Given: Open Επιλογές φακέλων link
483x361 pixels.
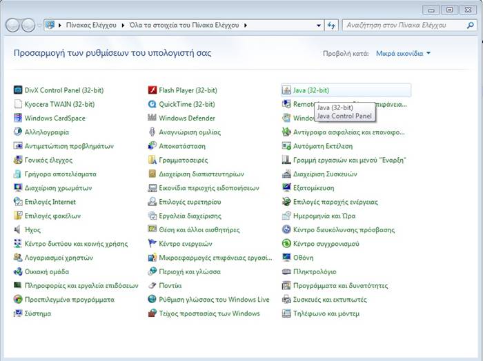Looking at the screenshot, I should (x=52, y=216).
